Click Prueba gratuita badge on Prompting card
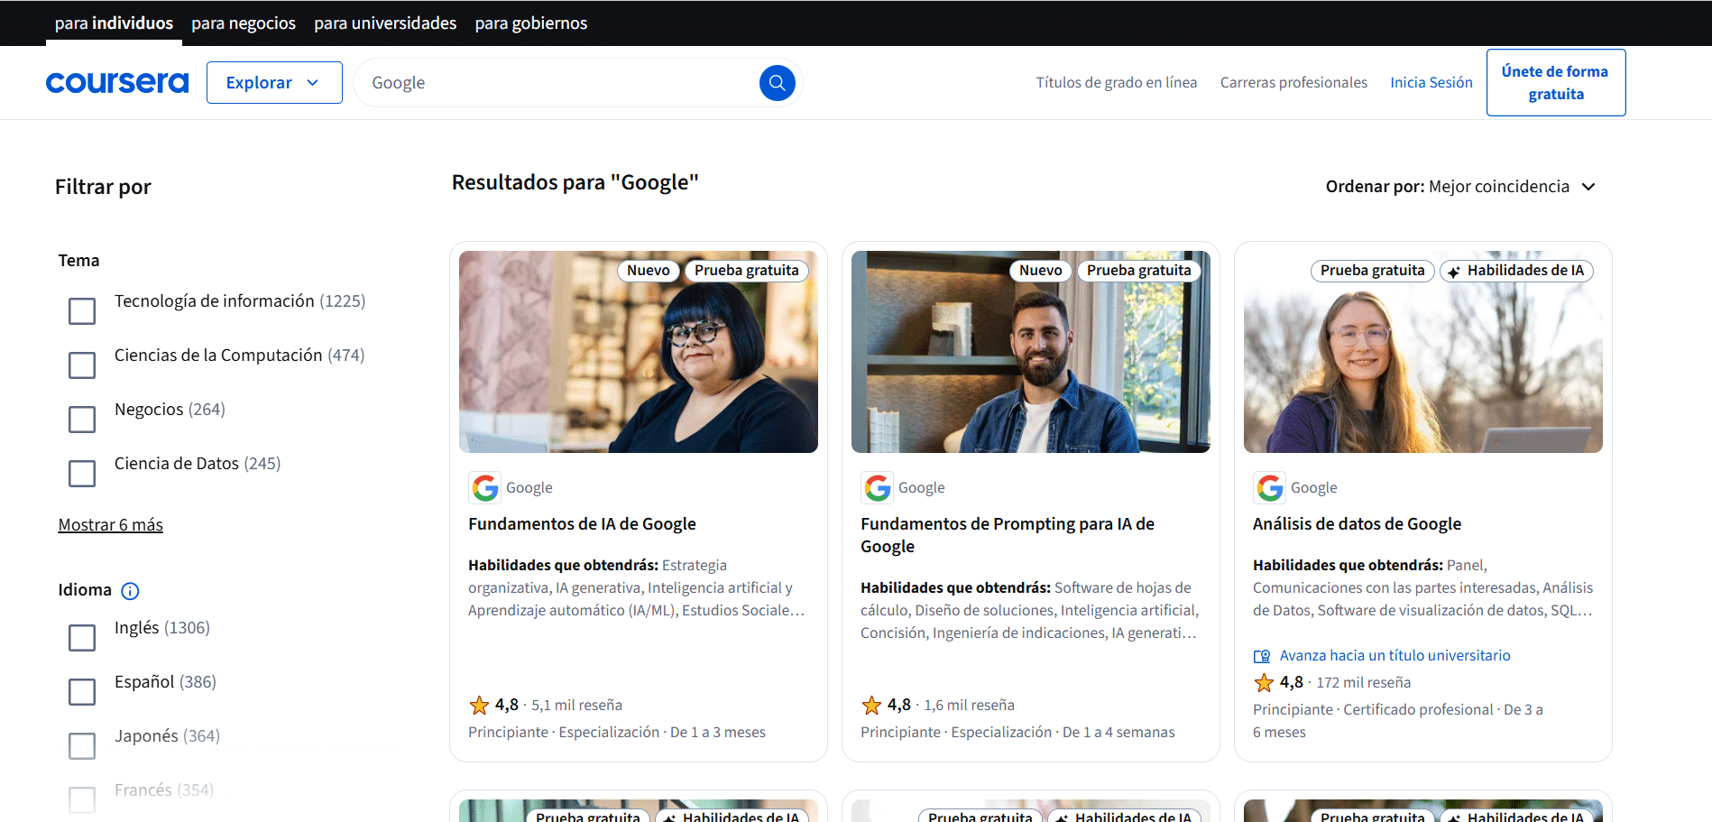Screen dimensions: 1712x822 [1138, 271]
